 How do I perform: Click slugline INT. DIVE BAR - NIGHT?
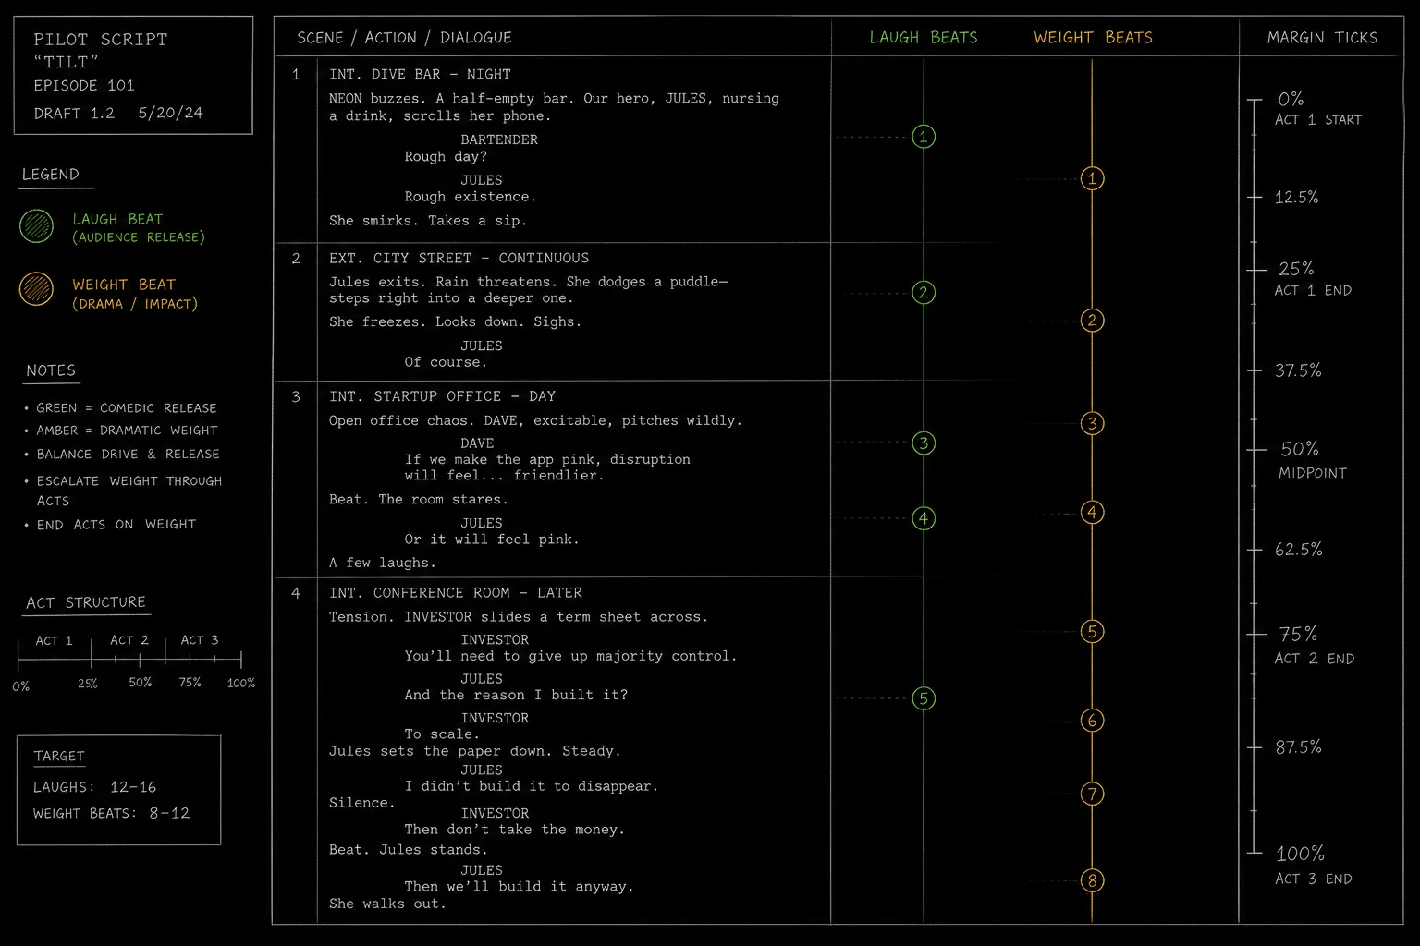(x=420, y=74)
